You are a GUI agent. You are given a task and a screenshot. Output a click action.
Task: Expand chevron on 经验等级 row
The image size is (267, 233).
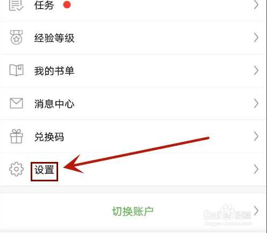coord(256,38)
